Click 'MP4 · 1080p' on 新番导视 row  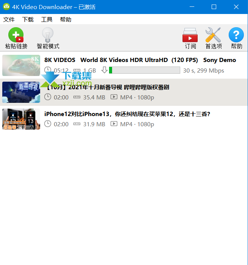137,98
